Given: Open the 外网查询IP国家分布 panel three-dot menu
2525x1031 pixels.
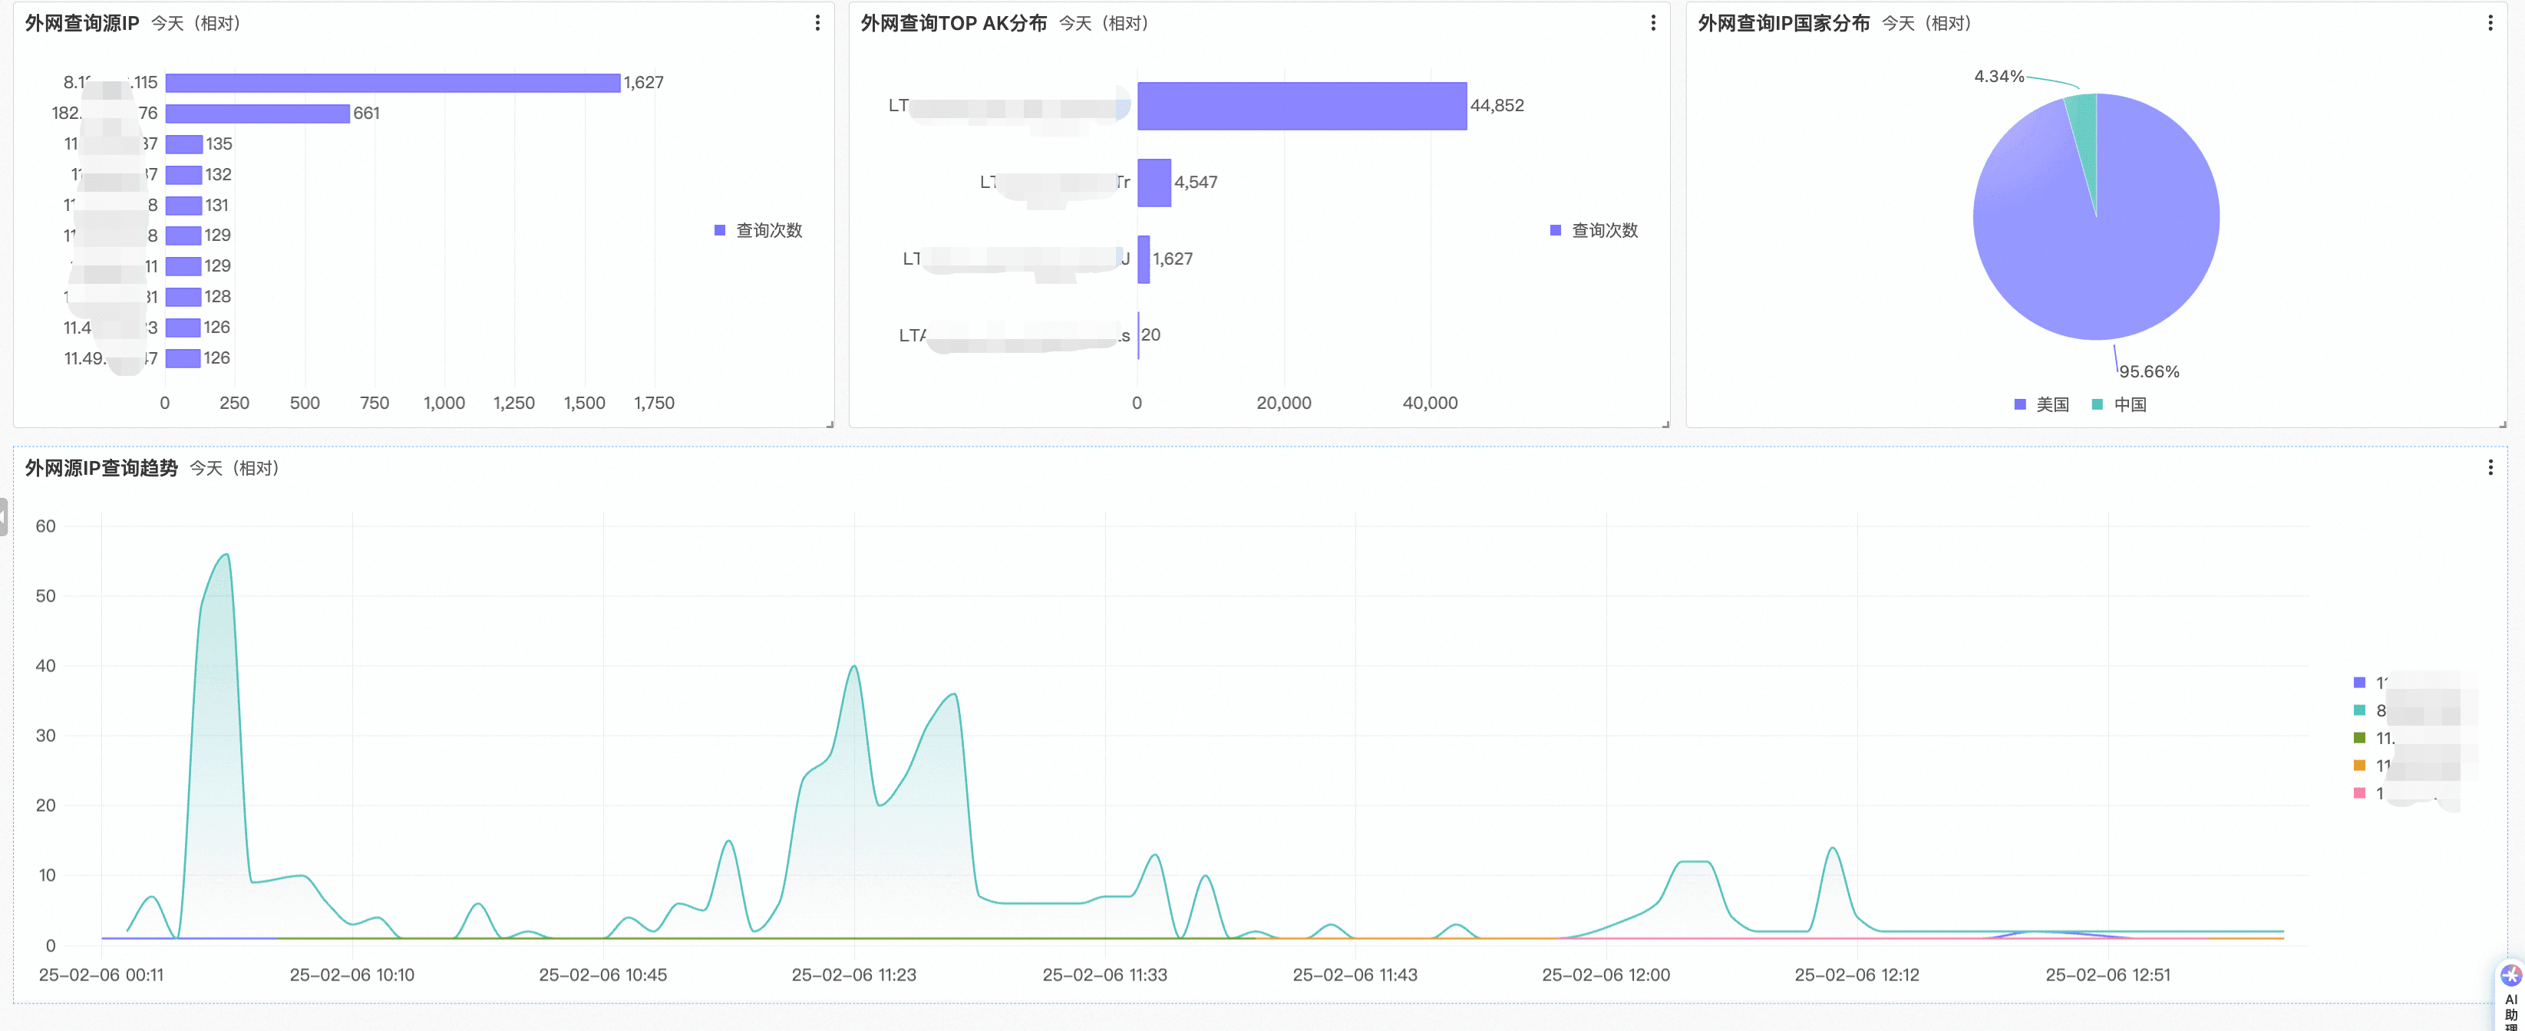Looking at the screenshot, I should click(2490, 22).
